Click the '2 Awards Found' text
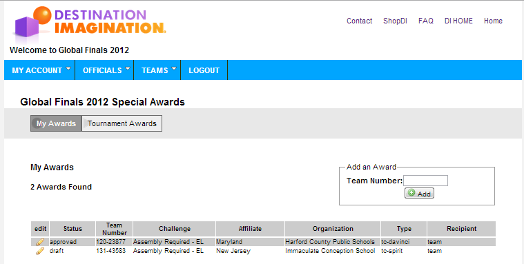 (61, 187)
